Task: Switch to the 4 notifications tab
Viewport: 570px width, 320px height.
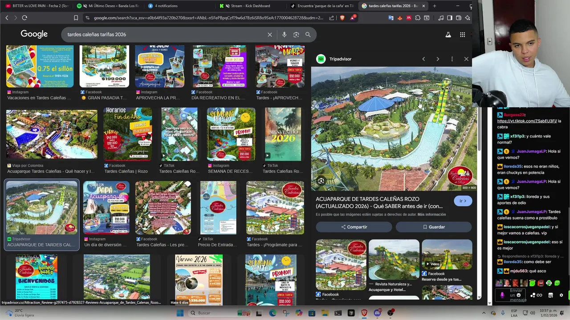Action: [x=180, y=6]
